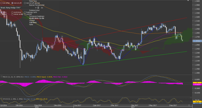Click the 'Sıralama kriteri' label
The width and height of the screenshot is (202, 108).
click(34, 10)
